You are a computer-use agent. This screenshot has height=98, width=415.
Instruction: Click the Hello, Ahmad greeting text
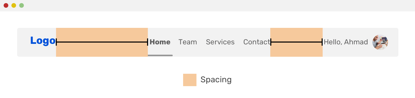(346, 42)
